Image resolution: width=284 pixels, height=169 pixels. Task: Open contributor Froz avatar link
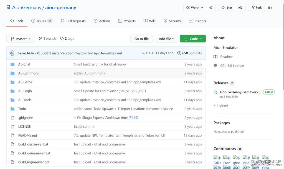click(227, 160)
